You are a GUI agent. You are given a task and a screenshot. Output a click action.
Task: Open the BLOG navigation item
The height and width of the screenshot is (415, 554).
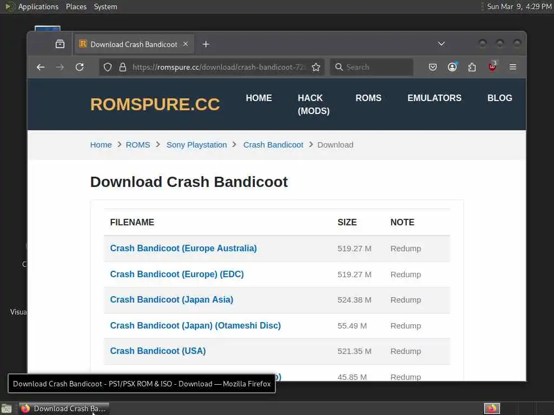[499, 98]
